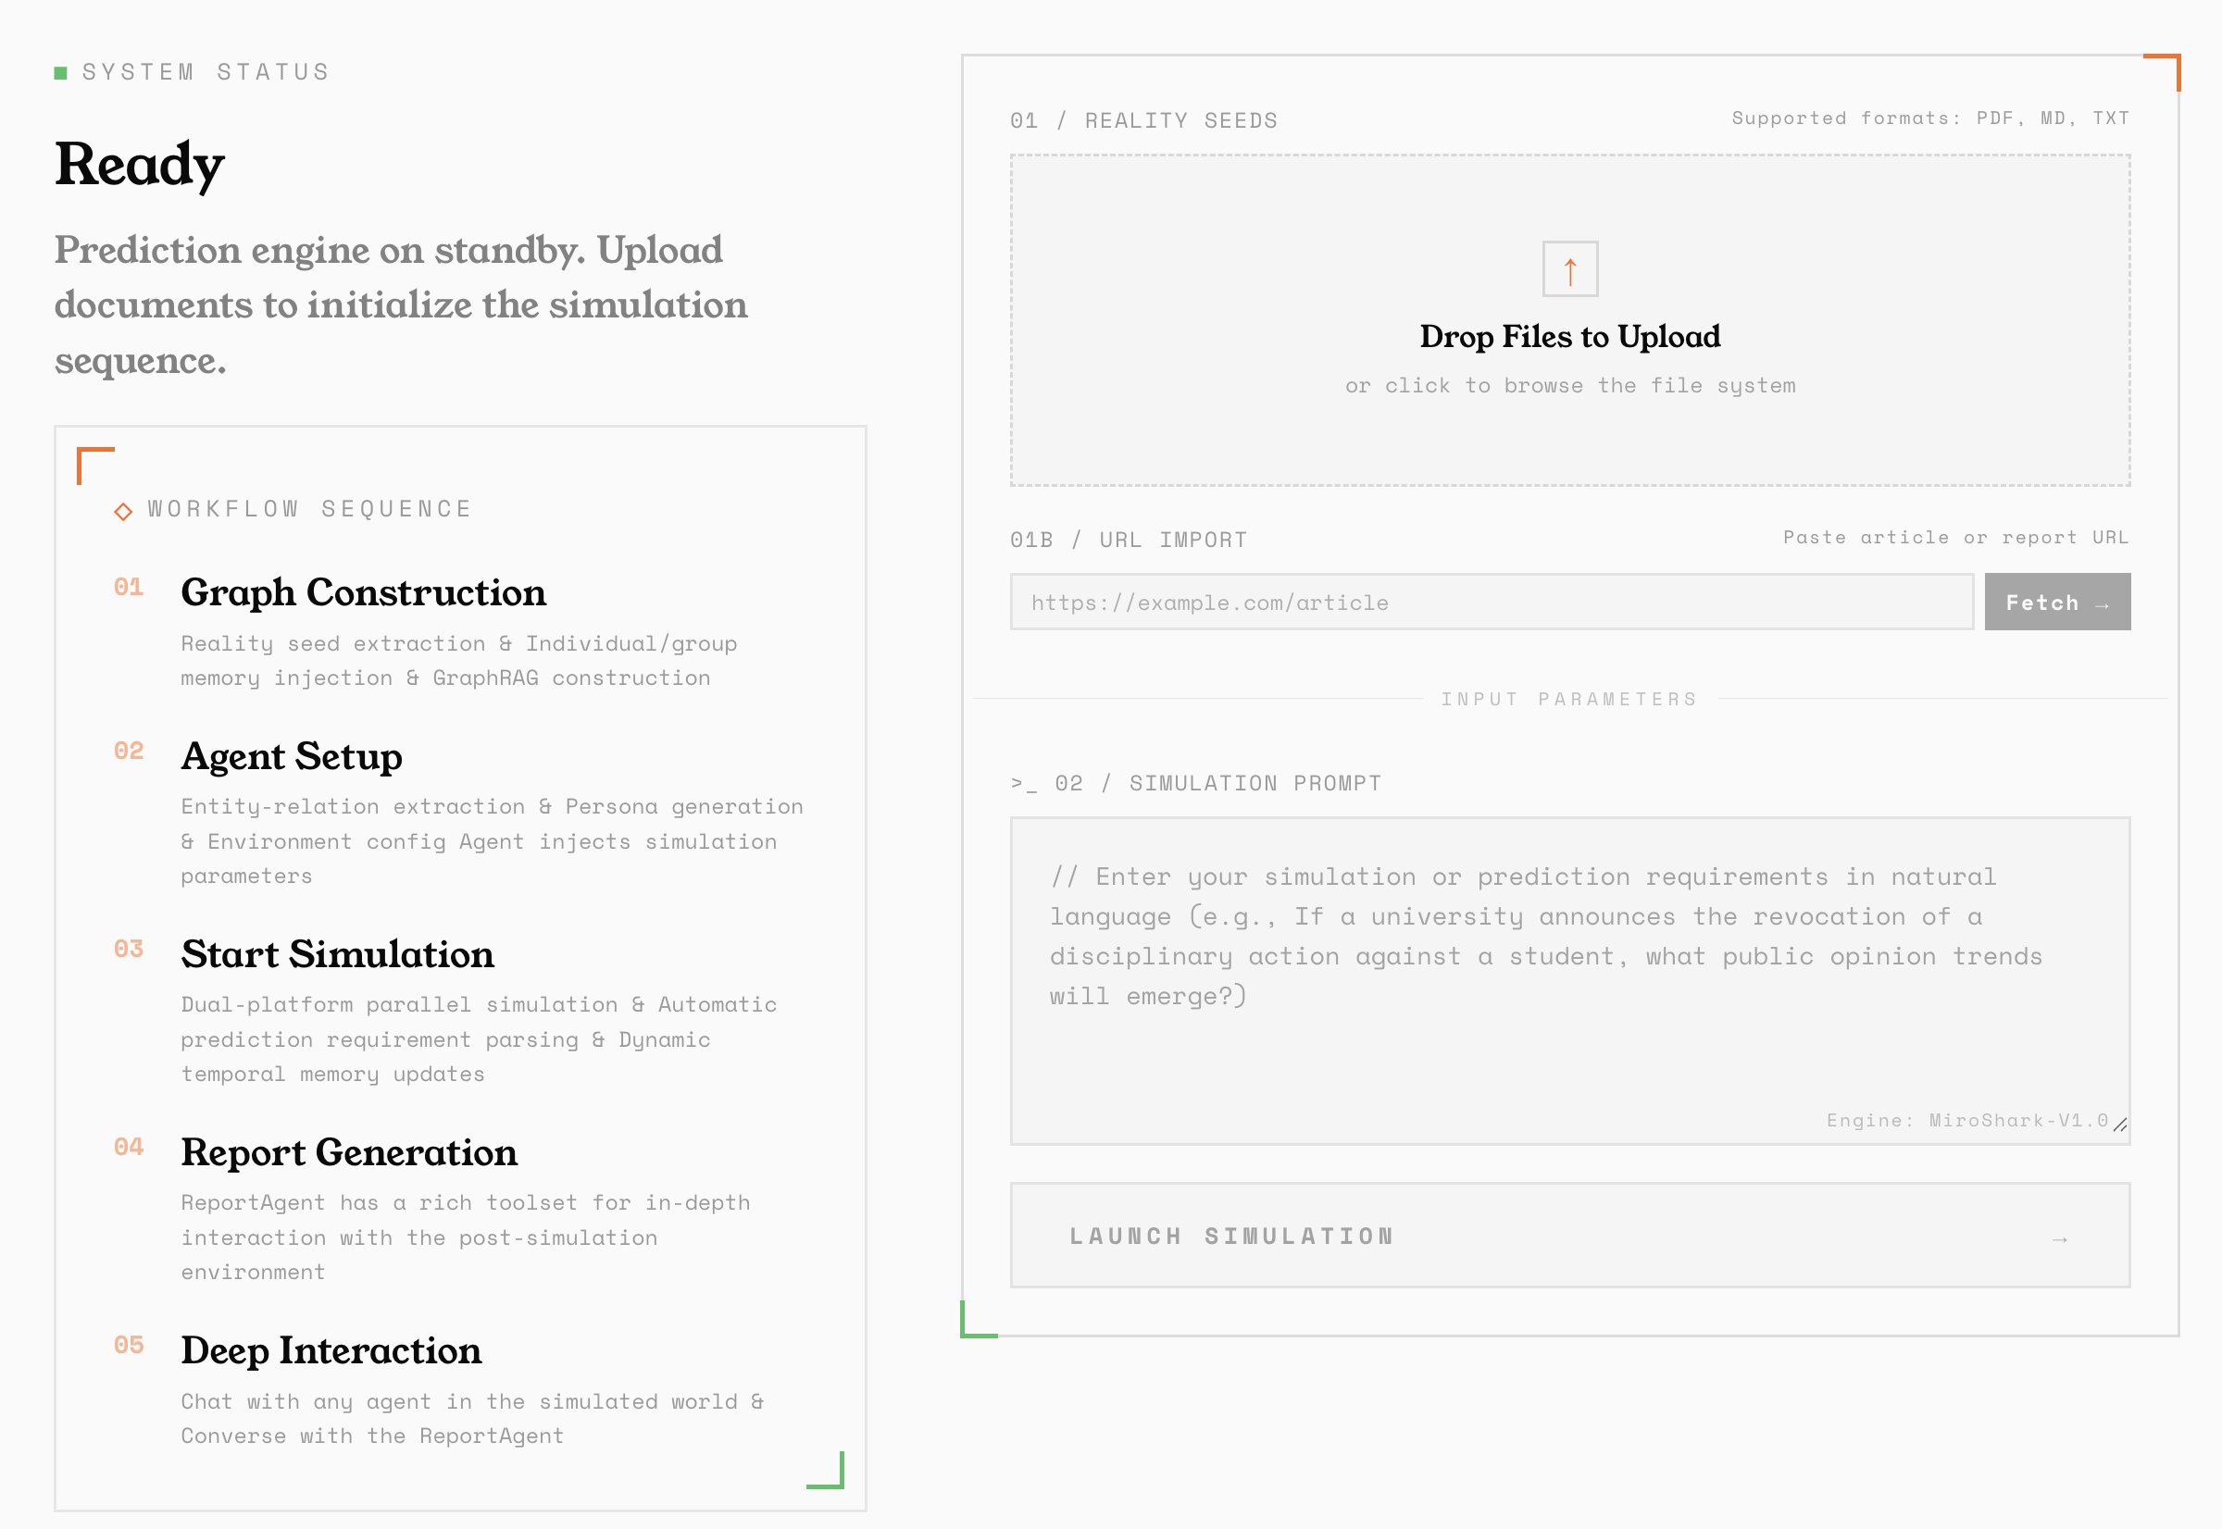Click the arrow on Launch Simulation button
Image resolution: width=2222 pixels, height=1529 pixels.
tap(2059, 1239)
